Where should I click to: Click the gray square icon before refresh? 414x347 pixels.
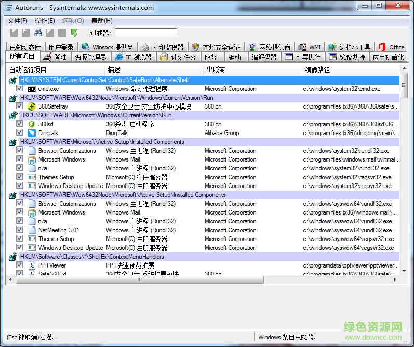(62, 33)
